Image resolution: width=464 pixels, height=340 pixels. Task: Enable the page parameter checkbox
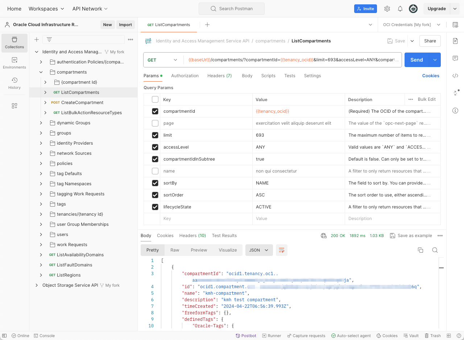click(155, 123)
